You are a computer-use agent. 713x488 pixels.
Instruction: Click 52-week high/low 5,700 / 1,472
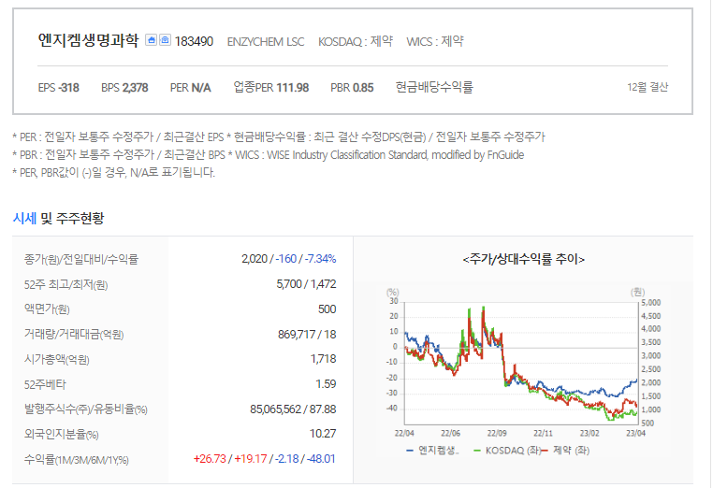tap(306, 284)
